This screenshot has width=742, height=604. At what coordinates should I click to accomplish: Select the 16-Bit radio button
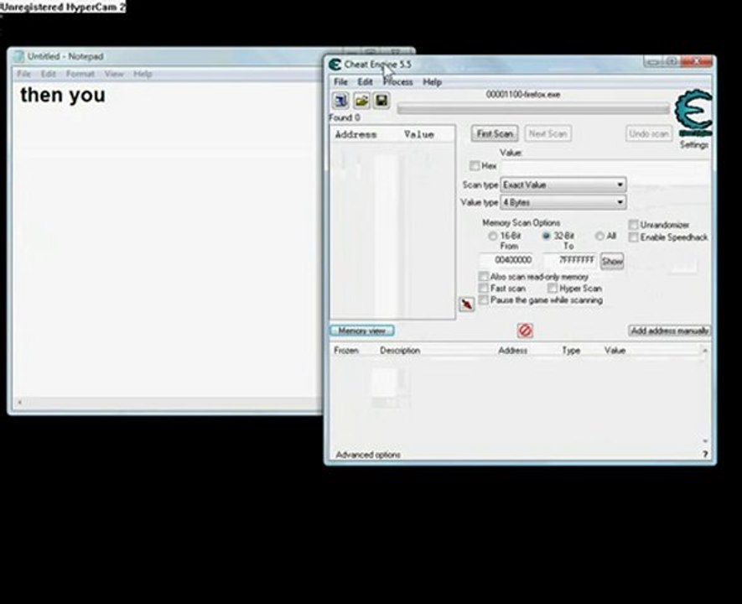[x=493, y=235]
